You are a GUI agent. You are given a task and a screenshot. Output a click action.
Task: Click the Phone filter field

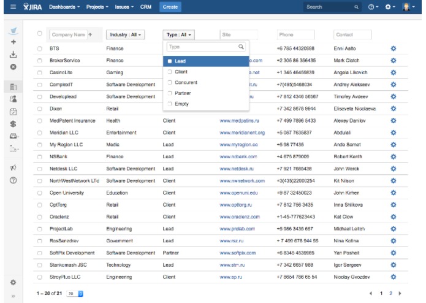pyautogui.click(x=295, y=35)
